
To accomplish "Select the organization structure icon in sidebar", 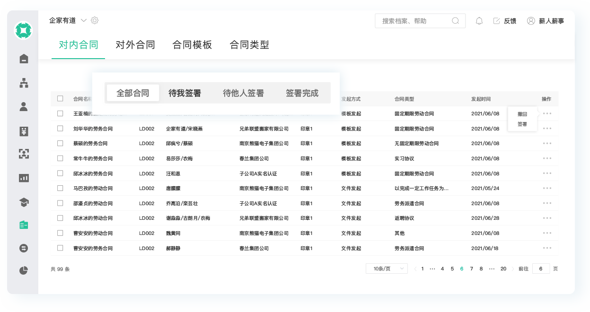I will (23, 83).
